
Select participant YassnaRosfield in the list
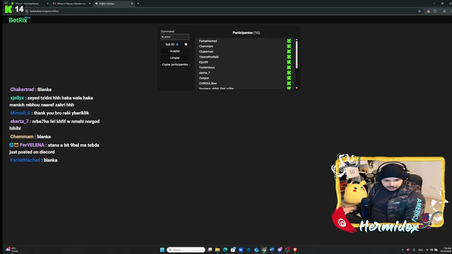[209, 57]
